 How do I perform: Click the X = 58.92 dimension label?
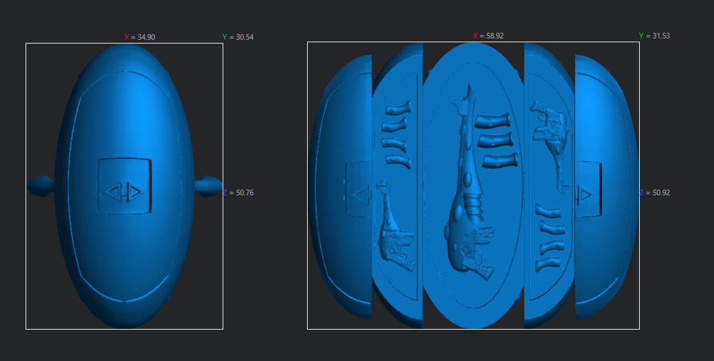click(488, 36)
